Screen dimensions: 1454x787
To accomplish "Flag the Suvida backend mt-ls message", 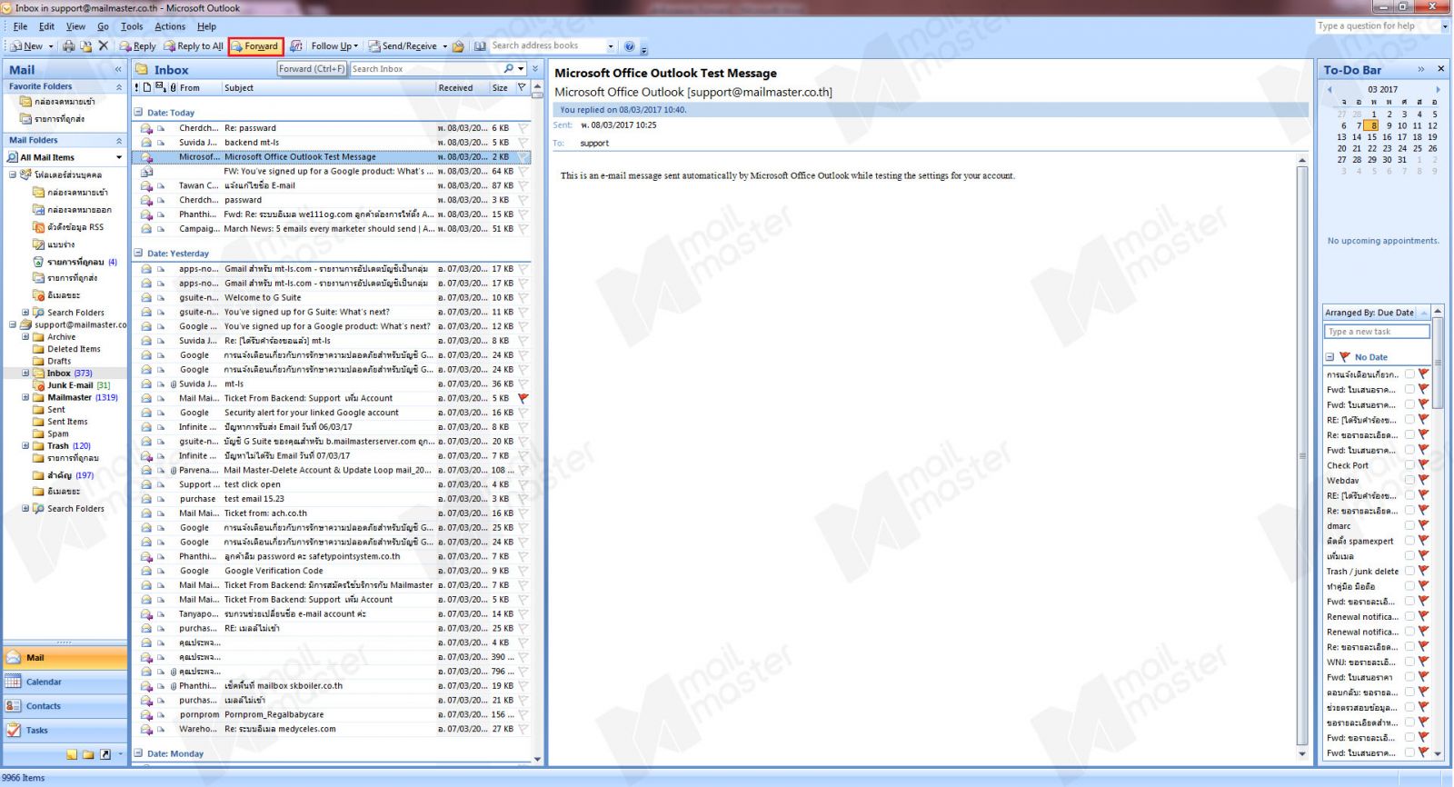I will tap(523, 143).
